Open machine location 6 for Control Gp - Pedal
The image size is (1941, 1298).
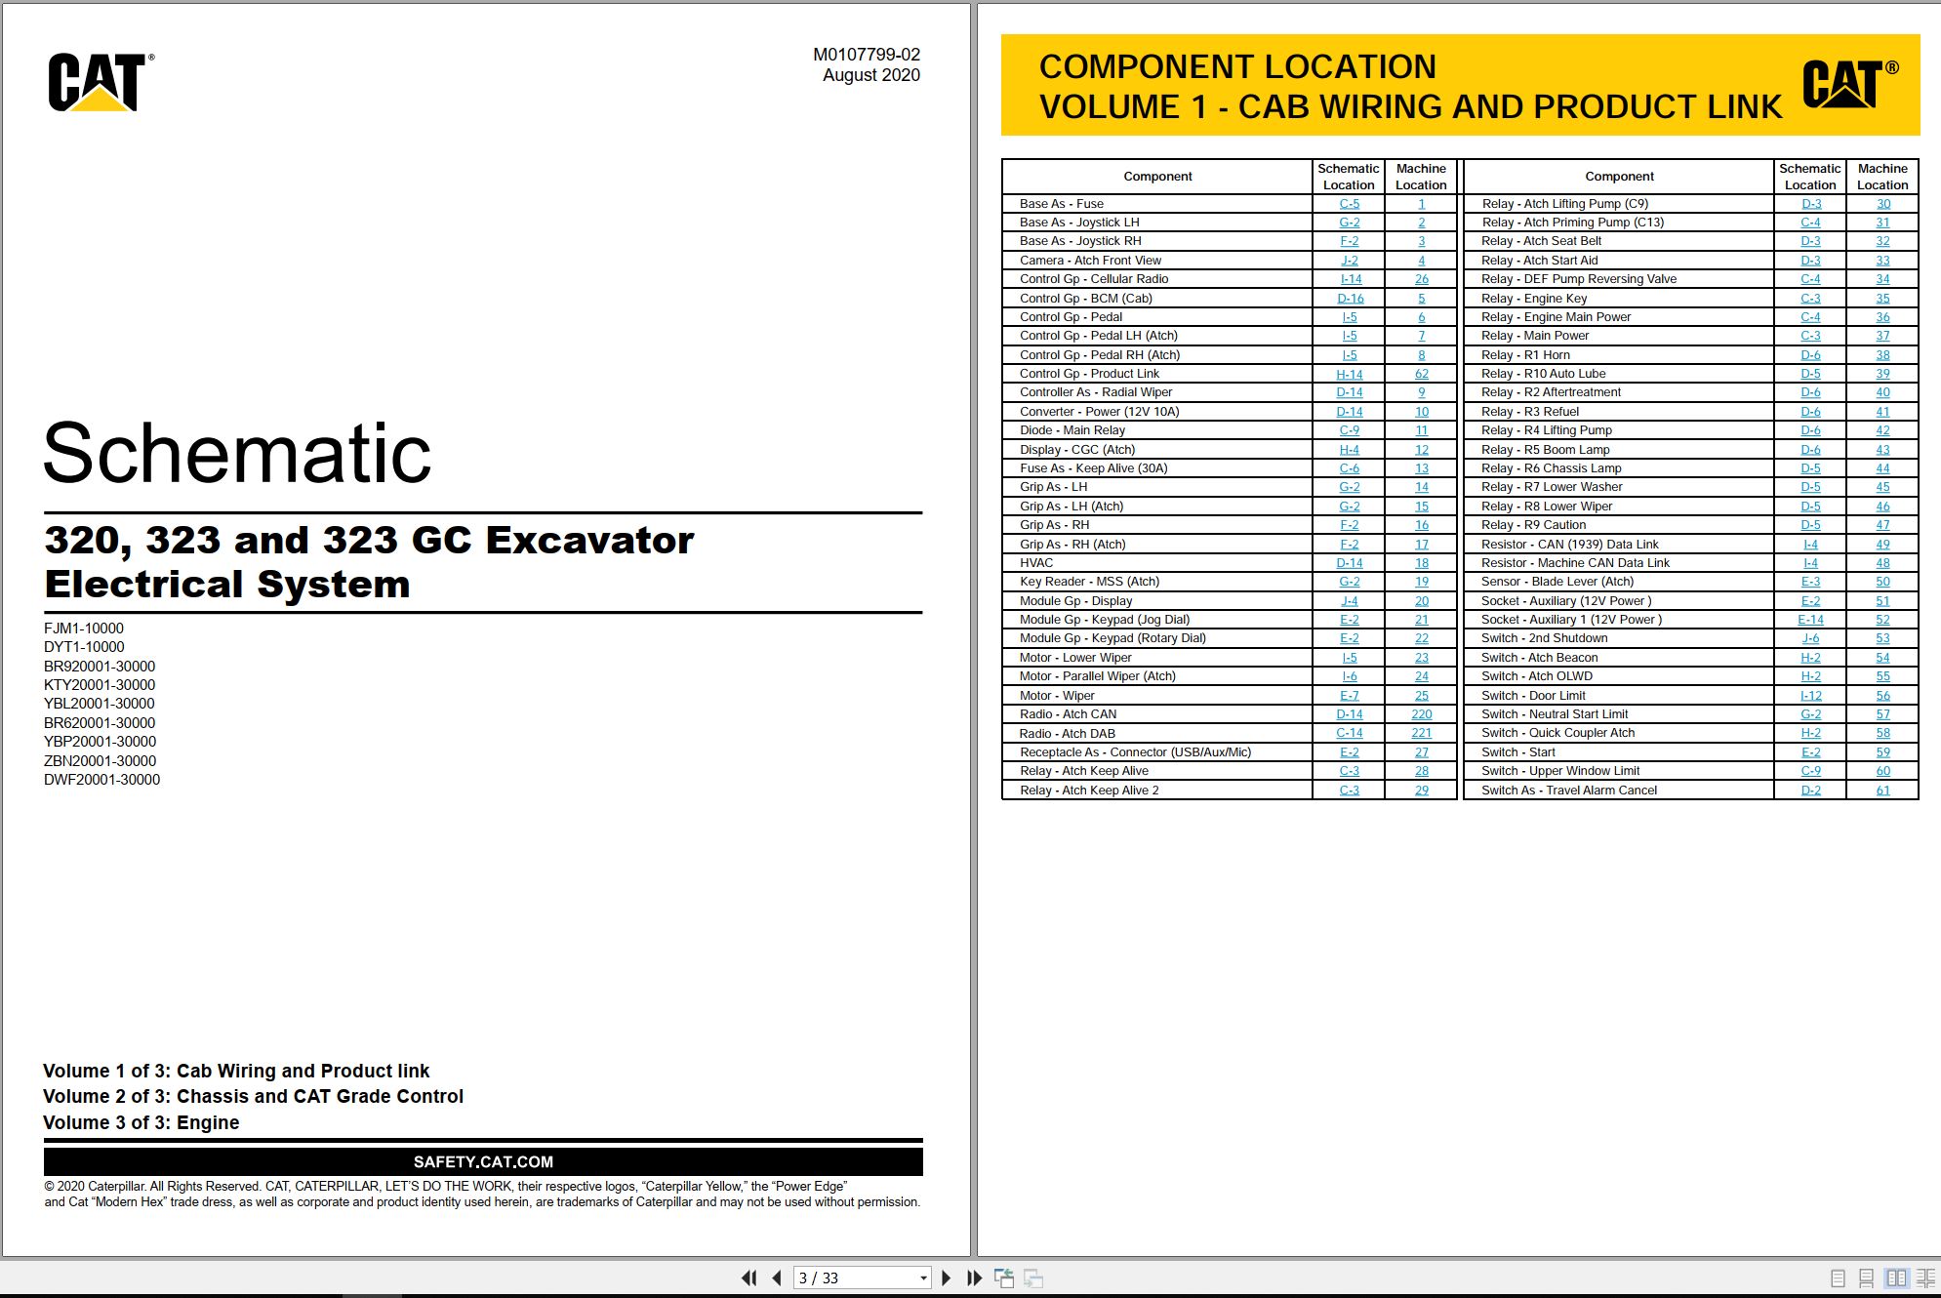coord(1421,317)
